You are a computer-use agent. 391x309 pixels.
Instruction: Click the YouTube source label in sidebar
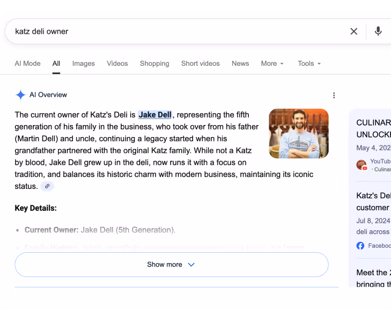click(x=381, y=161)
